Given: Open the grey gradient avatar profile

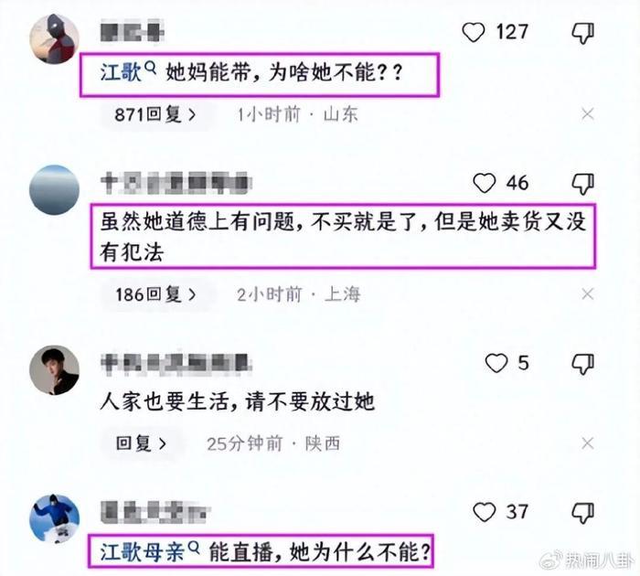Looking at the screenshot, I should click(54, 190).
